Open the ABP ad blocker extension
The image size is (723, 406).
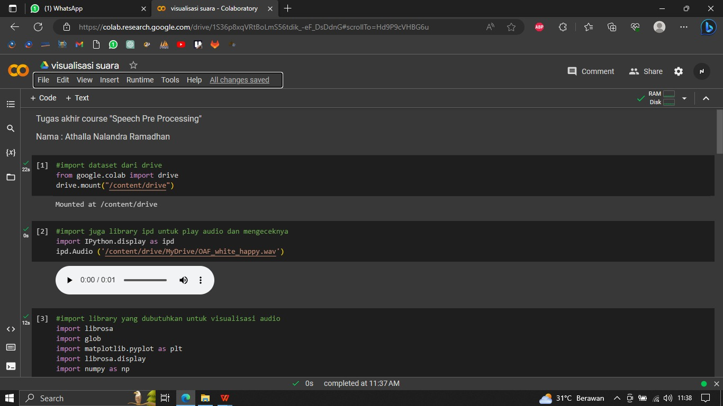pos(539,27)
